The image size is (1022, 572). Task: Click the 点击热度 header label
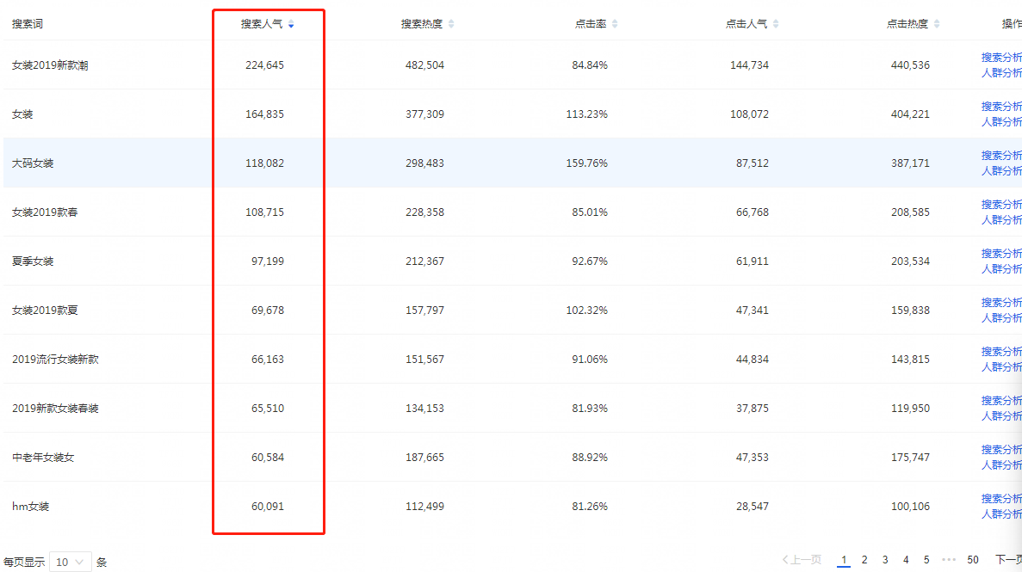tap(907, 24)
